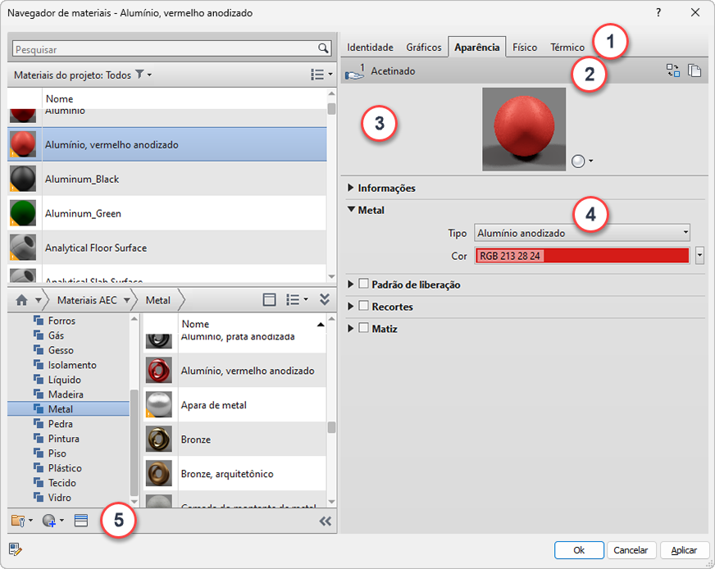The image size is (715, 569).
Task: Click the Metal breadcrumb item
Action: click(157, 300)
